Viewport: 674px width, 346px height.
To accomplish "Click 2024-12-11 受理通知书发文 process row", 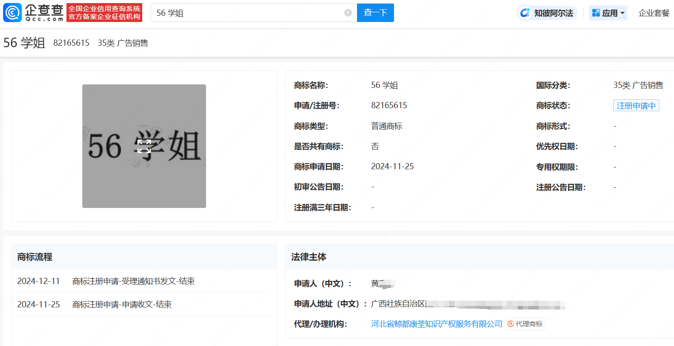I will point(144,281).
